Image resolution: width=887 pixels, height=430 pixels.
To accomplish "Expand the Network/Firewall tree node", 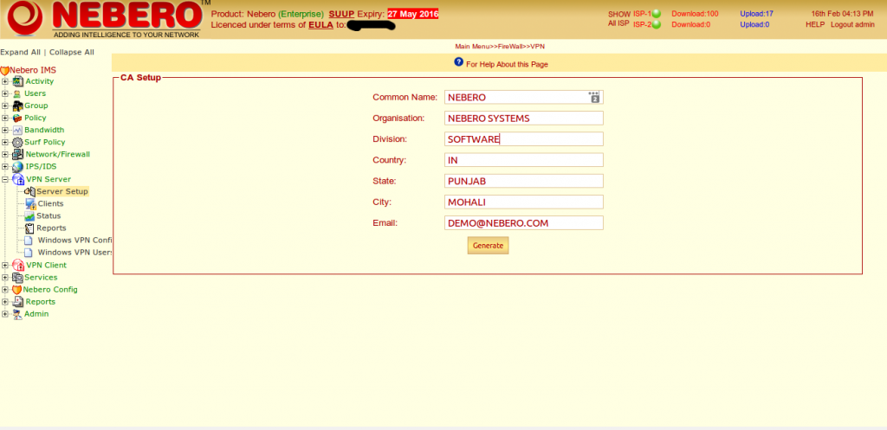I will 5,155.
